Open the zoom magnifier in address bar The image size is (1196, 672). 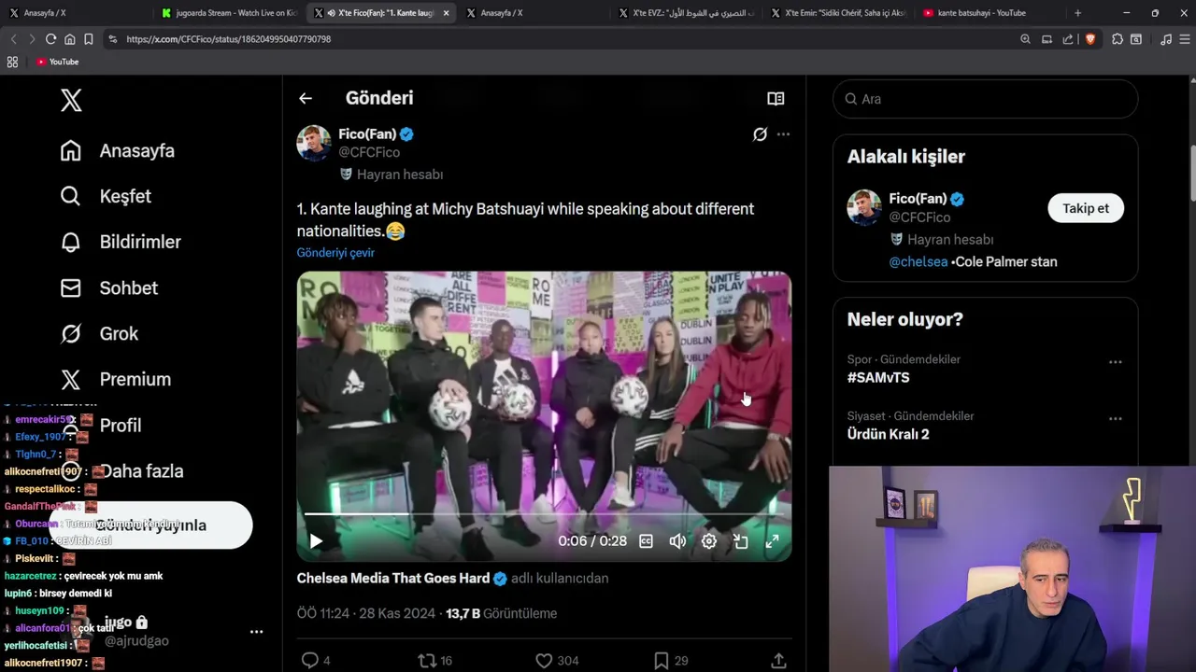coord(1025,39)
